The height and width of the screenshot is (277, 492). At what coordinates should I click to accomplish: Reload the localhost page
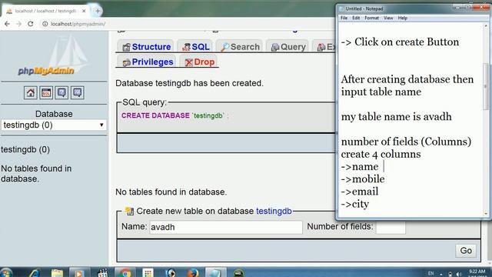coord(31,24)
